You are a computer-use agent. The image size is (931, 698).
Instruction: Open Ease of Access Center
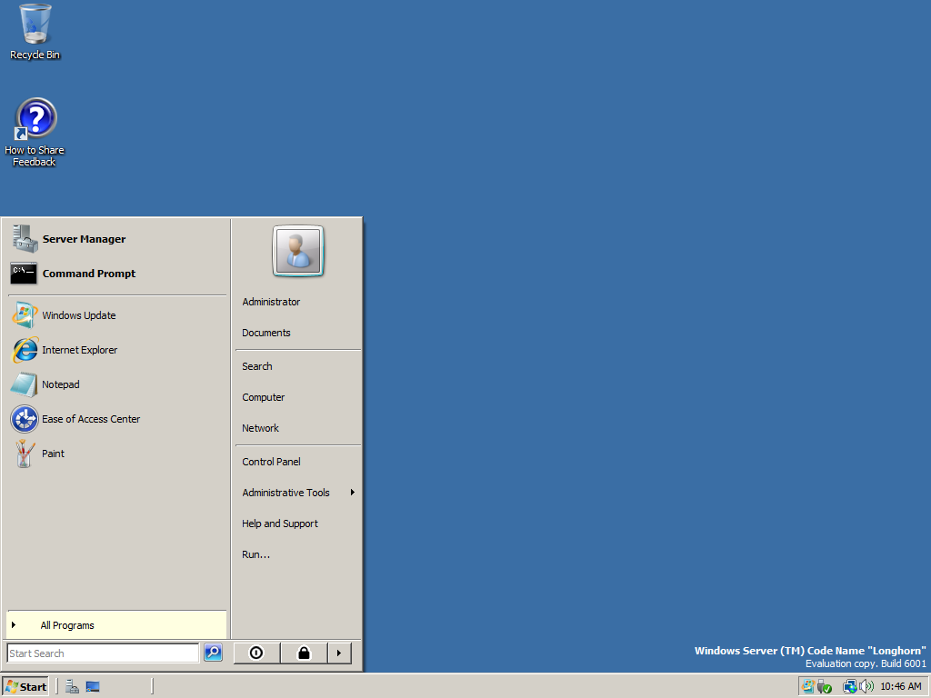coord(90,419)
